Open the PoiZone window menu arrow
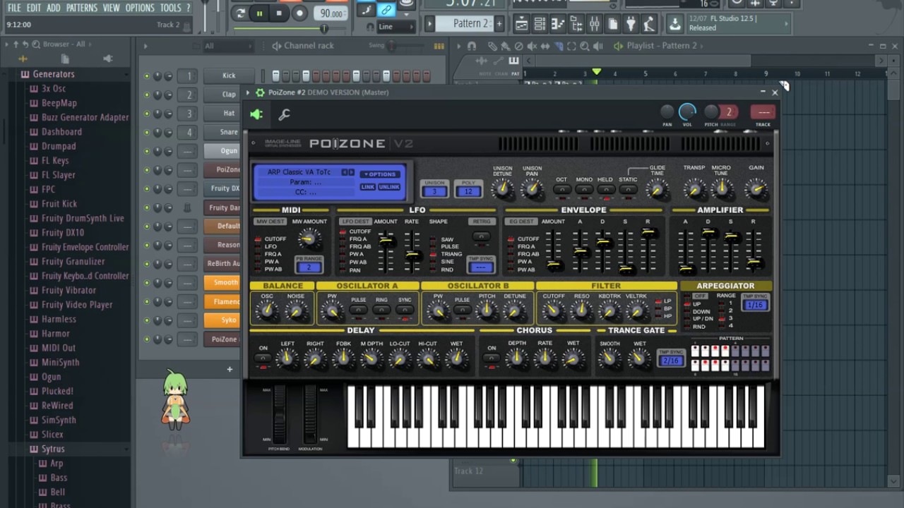Screen dimensions: 904x508 249,92
